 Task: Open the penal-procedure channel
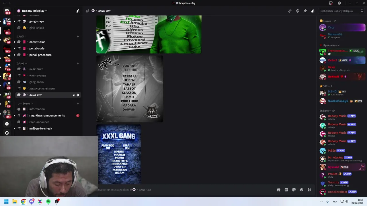click(x=48, y=55)
